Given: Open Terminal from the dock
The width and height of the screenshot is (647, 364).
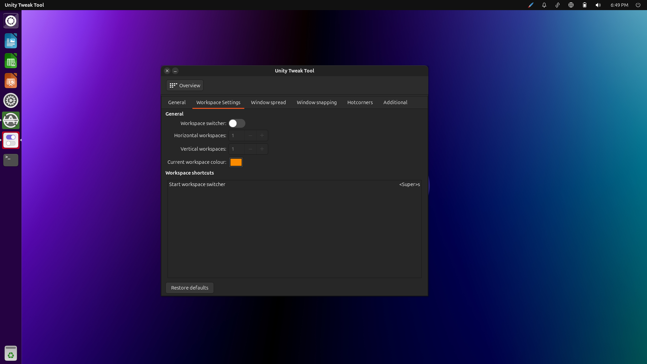Looking at the screenshot, I should point(11,160).
